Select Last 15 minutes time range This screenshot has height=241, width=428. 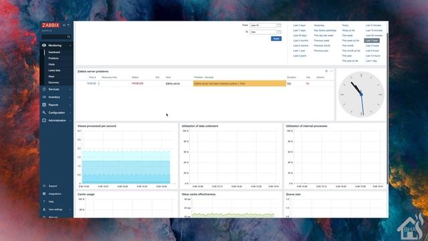tap(374, 30)
